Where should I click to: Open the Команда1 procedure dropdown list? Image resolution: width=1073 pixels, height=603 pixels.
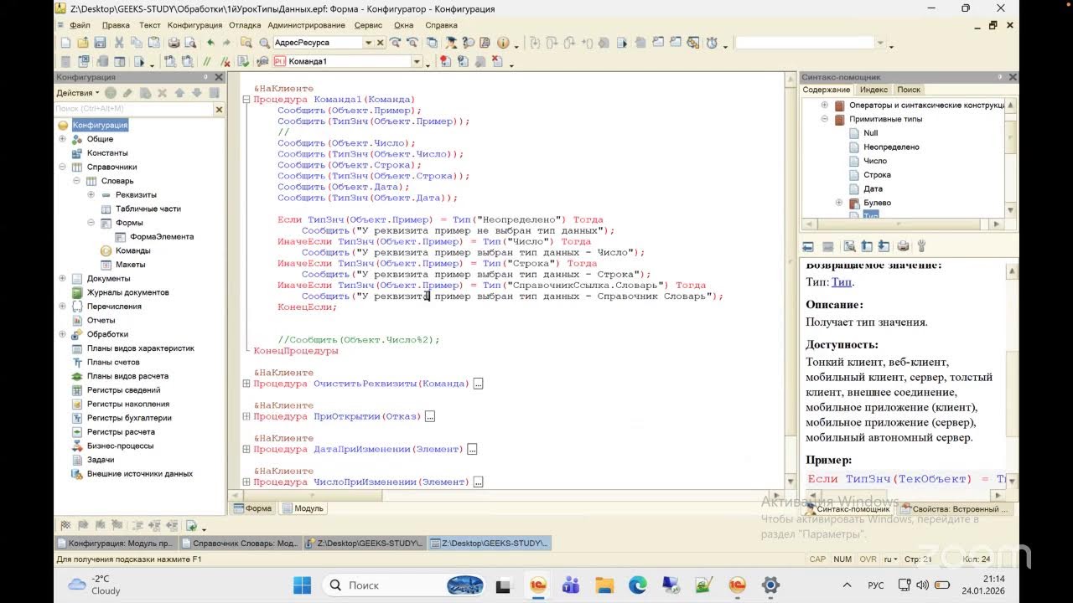click(x=417, y=61)
